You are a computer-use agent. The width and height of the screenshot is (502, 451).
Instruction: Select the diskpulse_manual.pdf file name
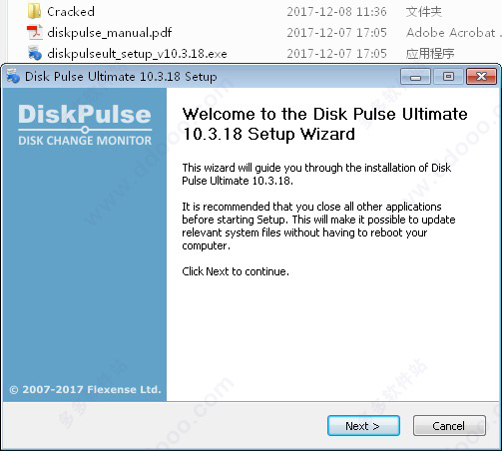click(x=110, y=33)
